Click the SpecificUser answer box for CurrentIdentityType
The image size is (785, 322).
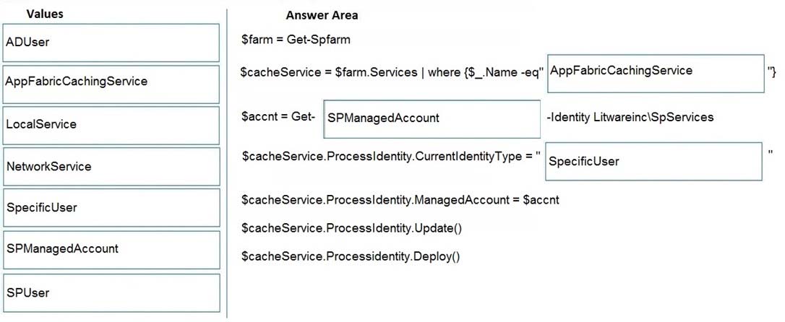653,161
